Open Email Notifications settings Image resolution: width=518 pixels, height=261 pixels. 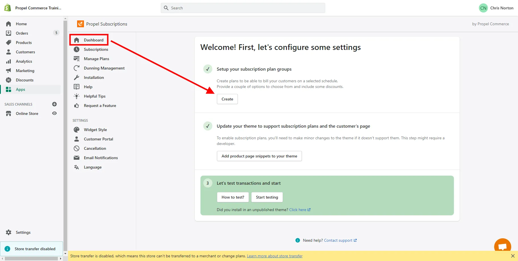[x=101, y=158]
